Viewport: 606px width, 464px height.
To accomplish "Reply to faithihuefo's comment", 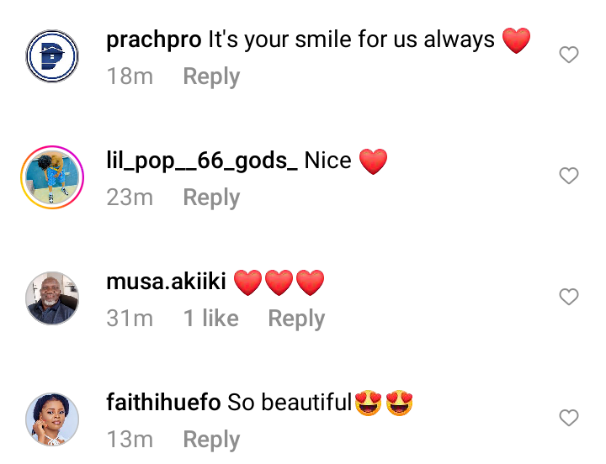I will click(211, 440).
